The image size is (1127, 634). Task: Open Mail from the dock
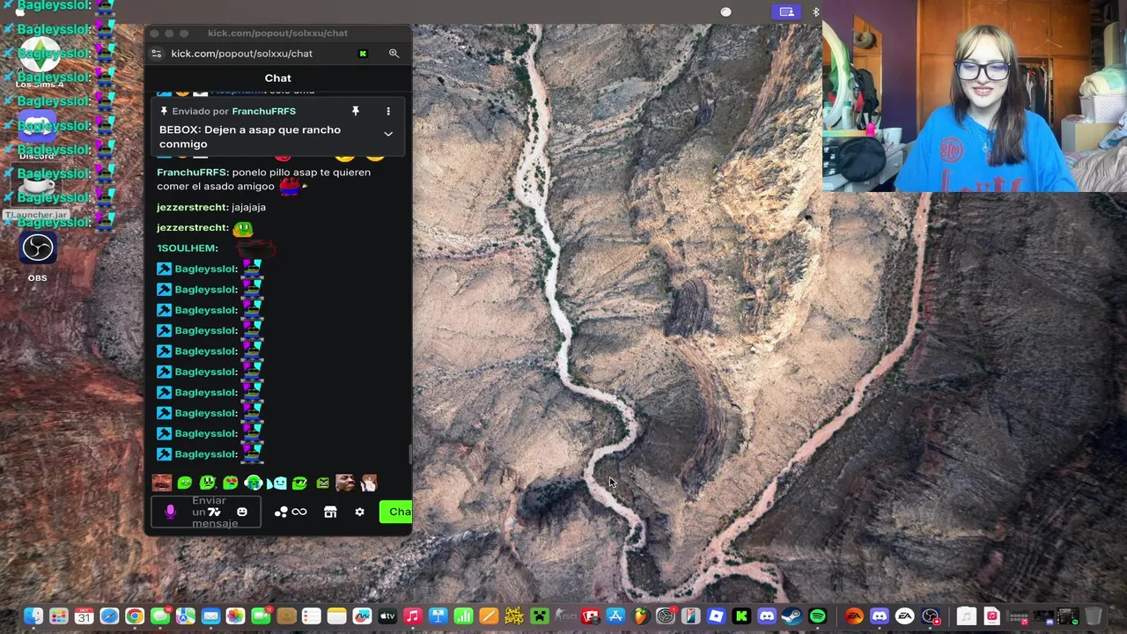[x=210, y=616]
